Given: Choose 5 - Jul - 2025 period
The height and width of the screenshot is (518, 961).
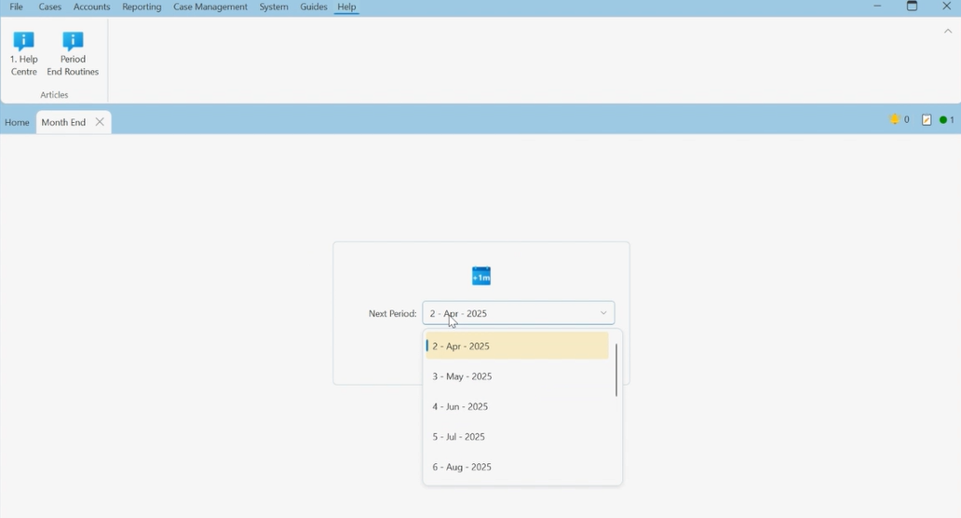Looking at the screenshot, I should click(x=517, y=436).
